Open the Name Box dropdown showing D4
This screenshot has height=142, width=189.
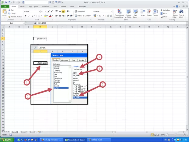pyautogui.click(x=23, y=23)
